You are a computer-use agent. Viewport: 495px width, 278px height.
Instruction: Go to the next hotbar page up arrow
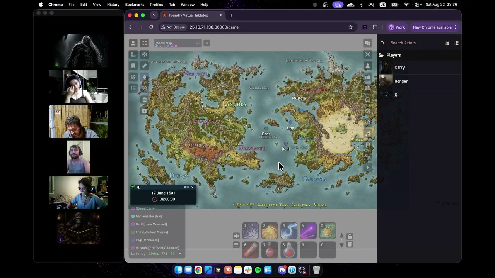341,236
